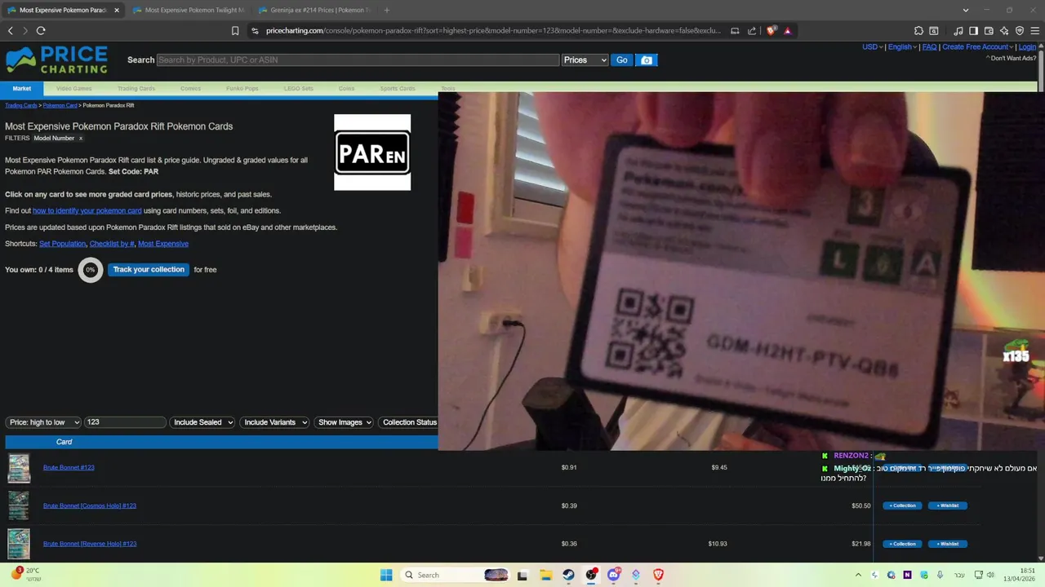Open the browser hamburger menu

(1034, 31)
